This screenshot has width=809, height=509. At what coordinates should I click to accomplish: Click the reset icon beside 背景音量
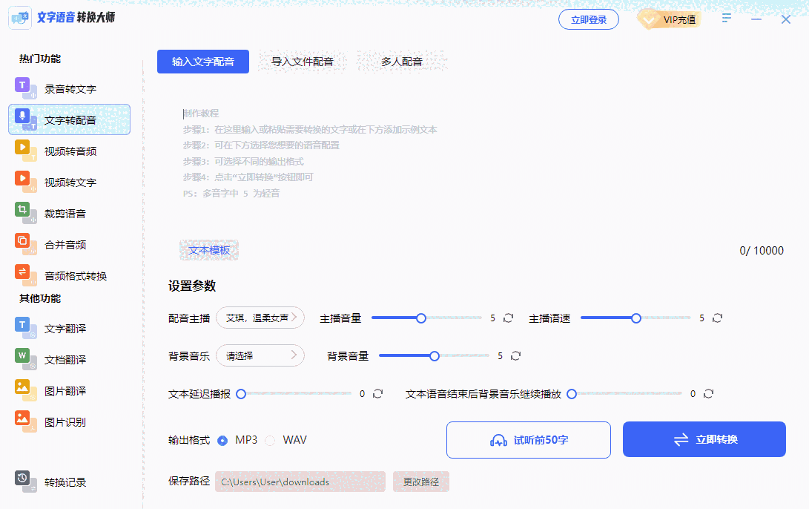(x=516, y=355)
